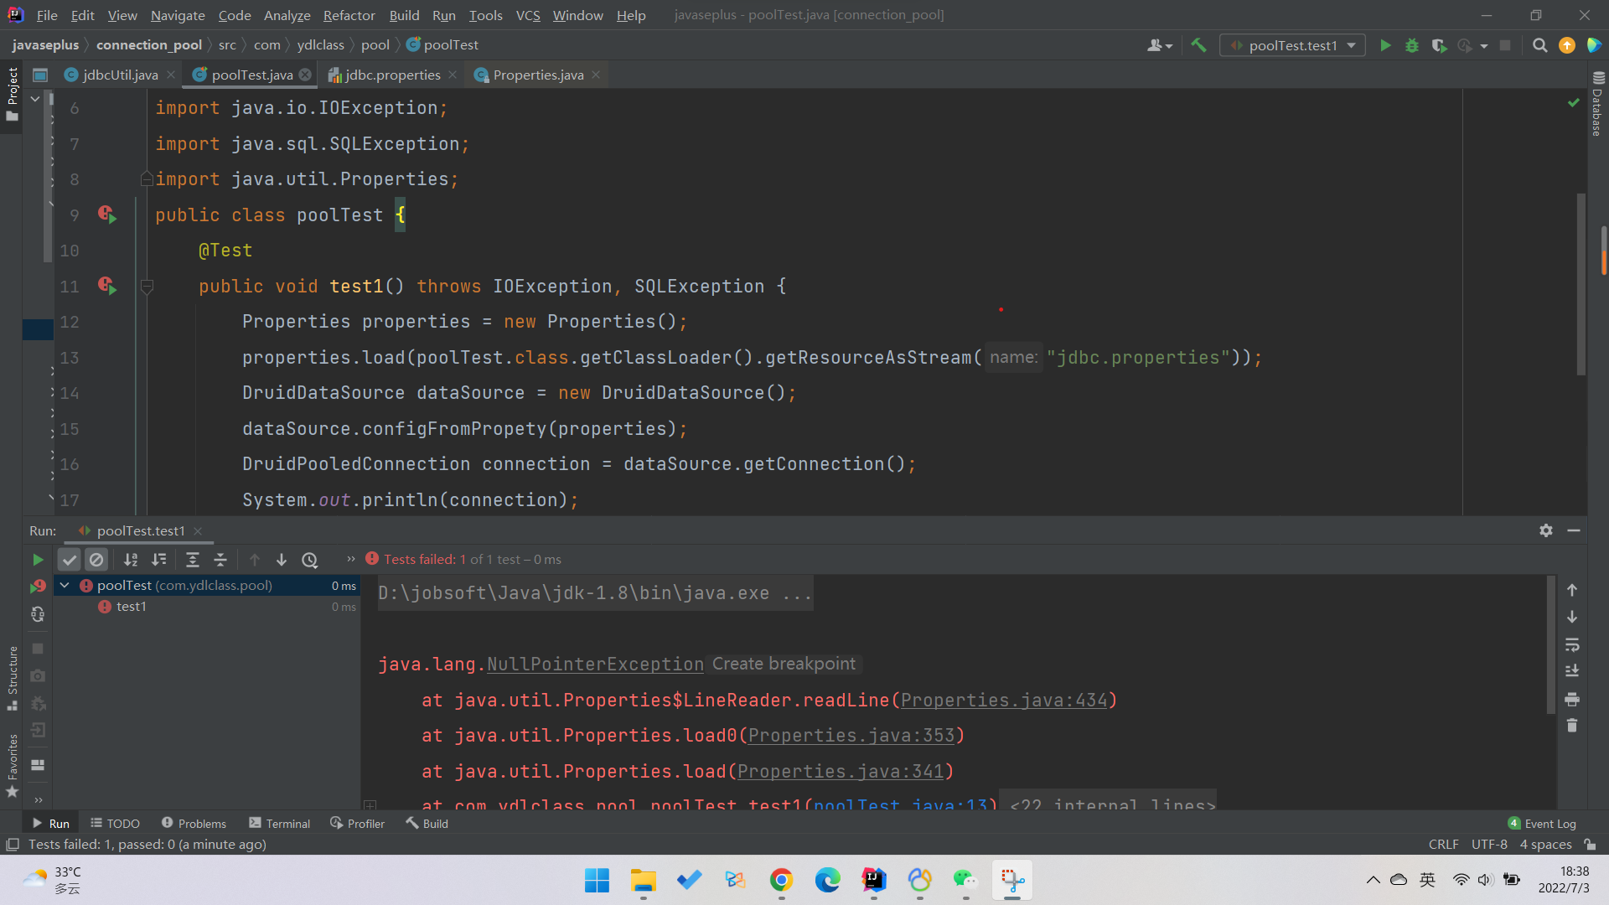Run poolTest.test1 with the green play button

click(x=1385, y=45)
